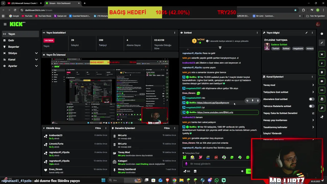Open Etkinlik Akışı options menu

tap(106, 128)
